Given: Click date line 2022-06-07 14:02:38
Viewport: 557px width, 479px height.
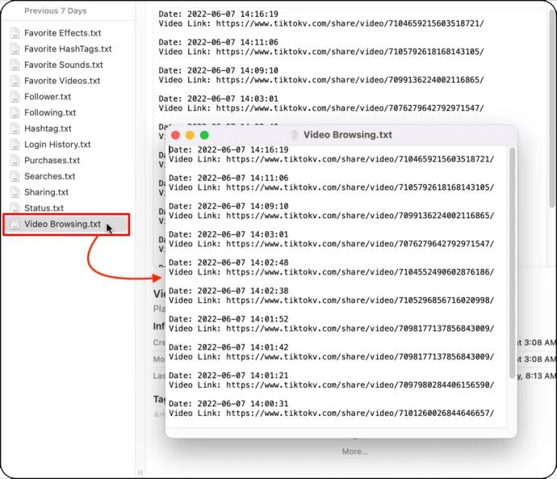Looking at the screenshot, I should tap(228, 291).
